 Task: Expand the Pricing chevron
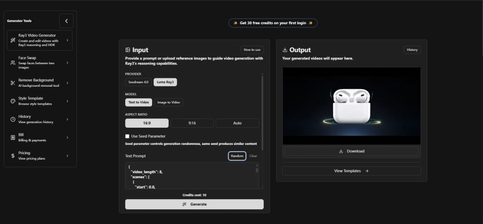click(68, 156)
